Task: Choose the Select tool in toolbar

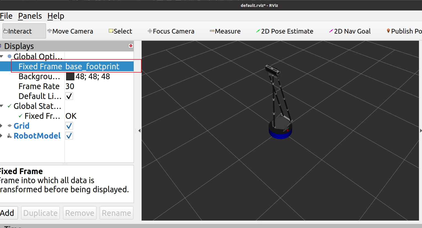Action: (120, 31)
